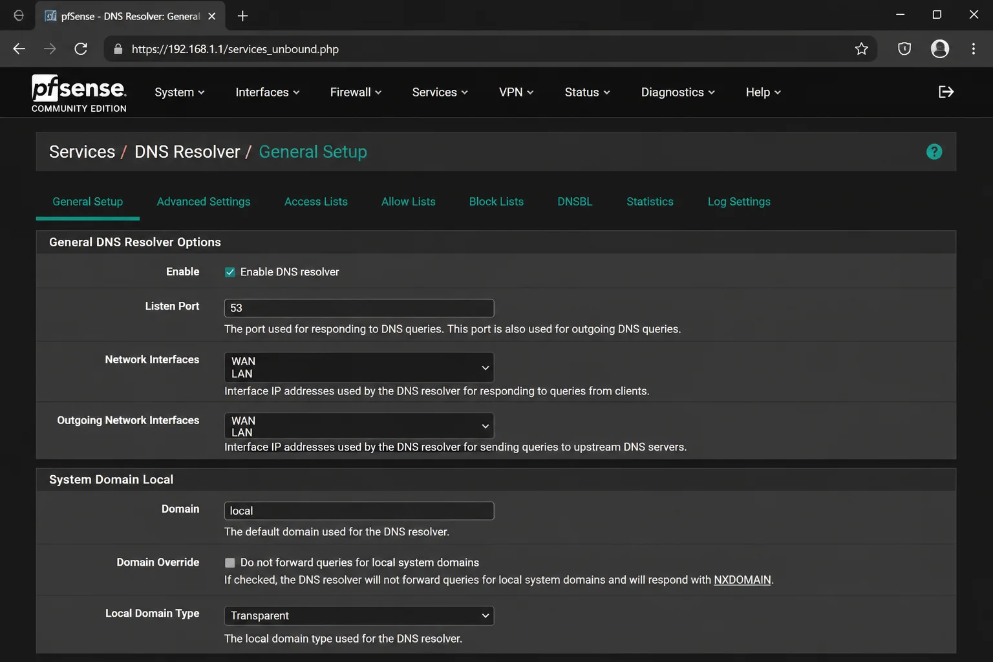Select LAN in Outgoing Network Interfaces
The height and width of the screenshot is (662, 993).
click(242, 432)
